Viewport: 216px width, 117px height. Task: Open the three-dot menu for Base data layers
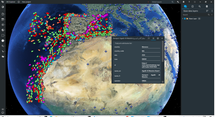212,11
